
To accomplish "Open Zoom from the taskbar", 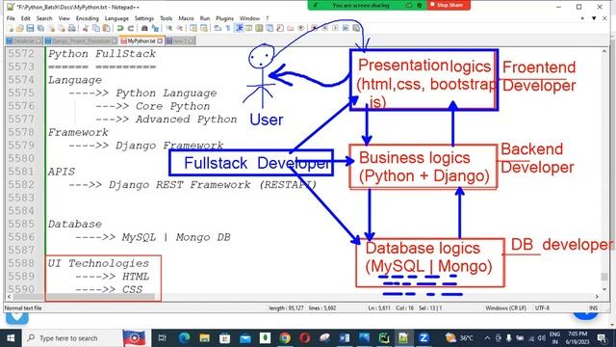I will [x=423, y=338].
